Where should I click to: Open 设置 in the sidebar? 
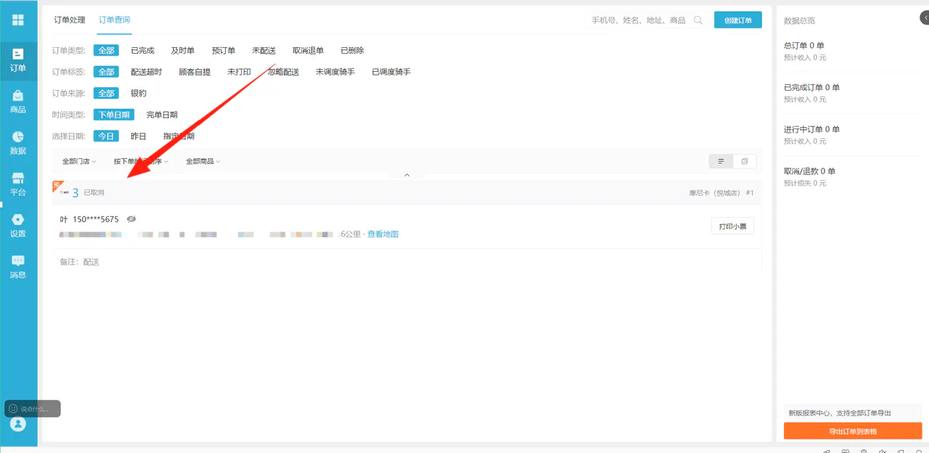[18, 226]
